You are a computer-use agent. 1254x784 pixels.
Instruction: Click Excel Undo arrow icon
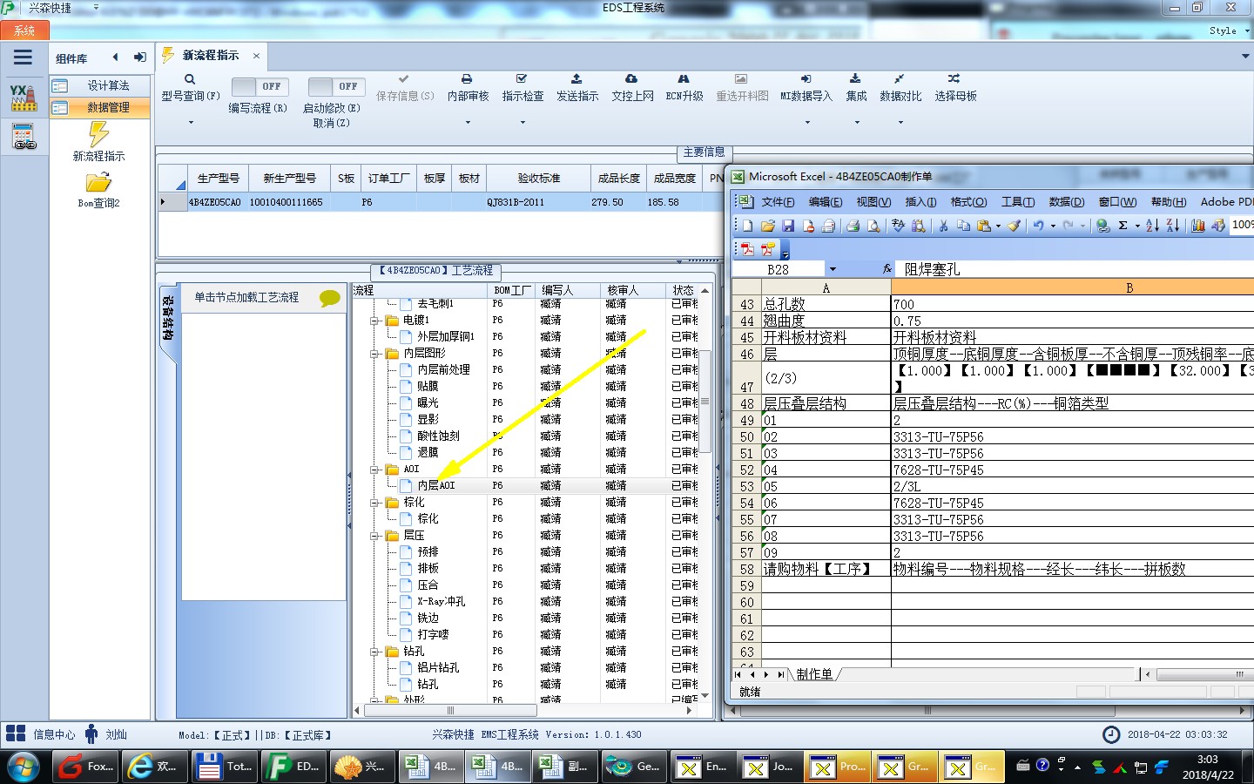point(1038,226)
